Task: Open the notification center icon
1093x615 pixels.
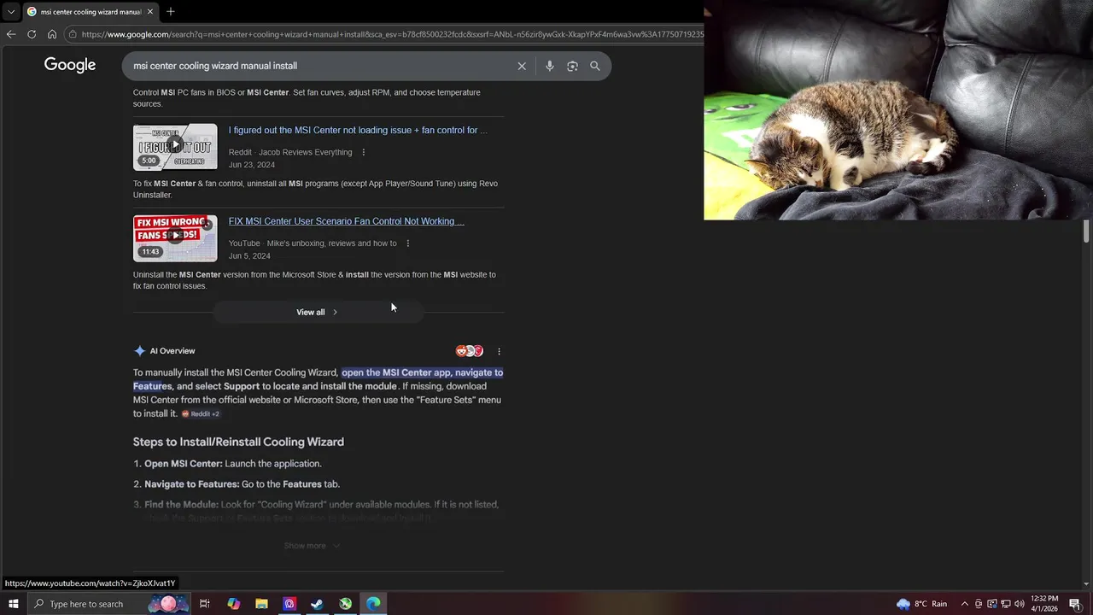Action: tap(1075, 604)
